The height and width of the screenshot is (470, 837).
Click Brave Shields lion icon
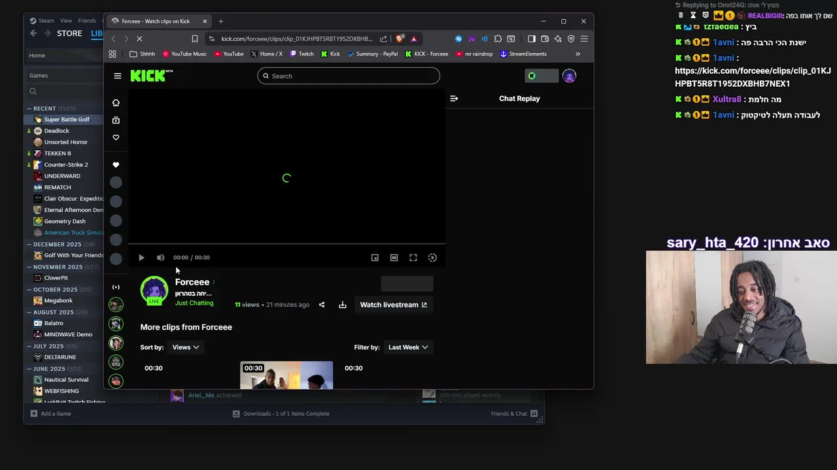400,39
